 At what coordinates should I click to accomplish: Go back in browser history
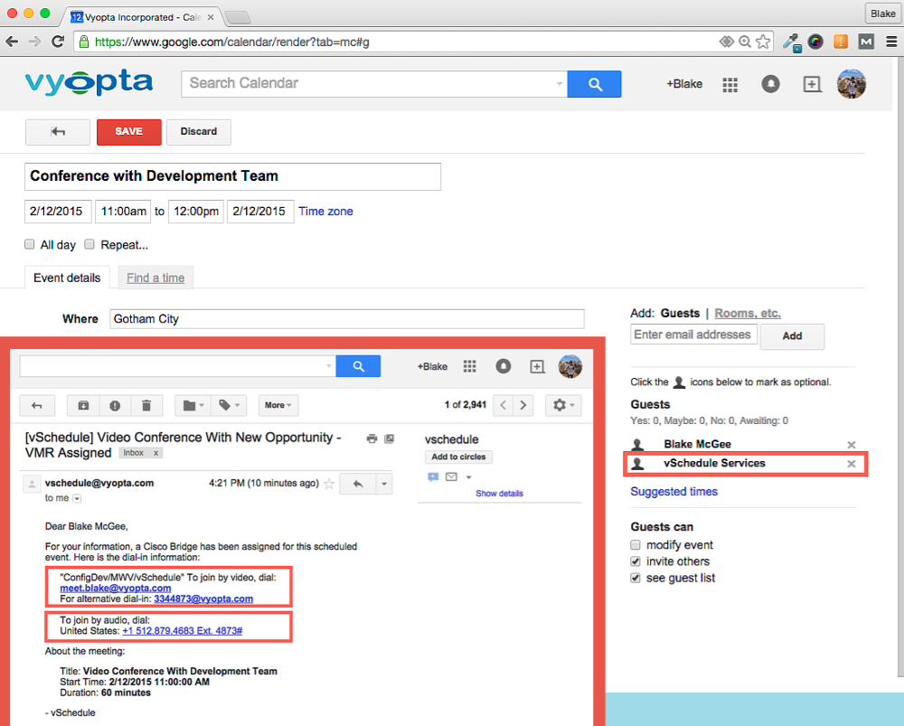click(x=12, y=42)
